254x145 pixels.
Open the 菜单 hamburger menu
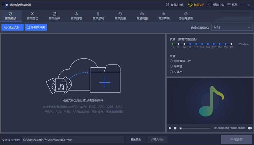[232, 5]
